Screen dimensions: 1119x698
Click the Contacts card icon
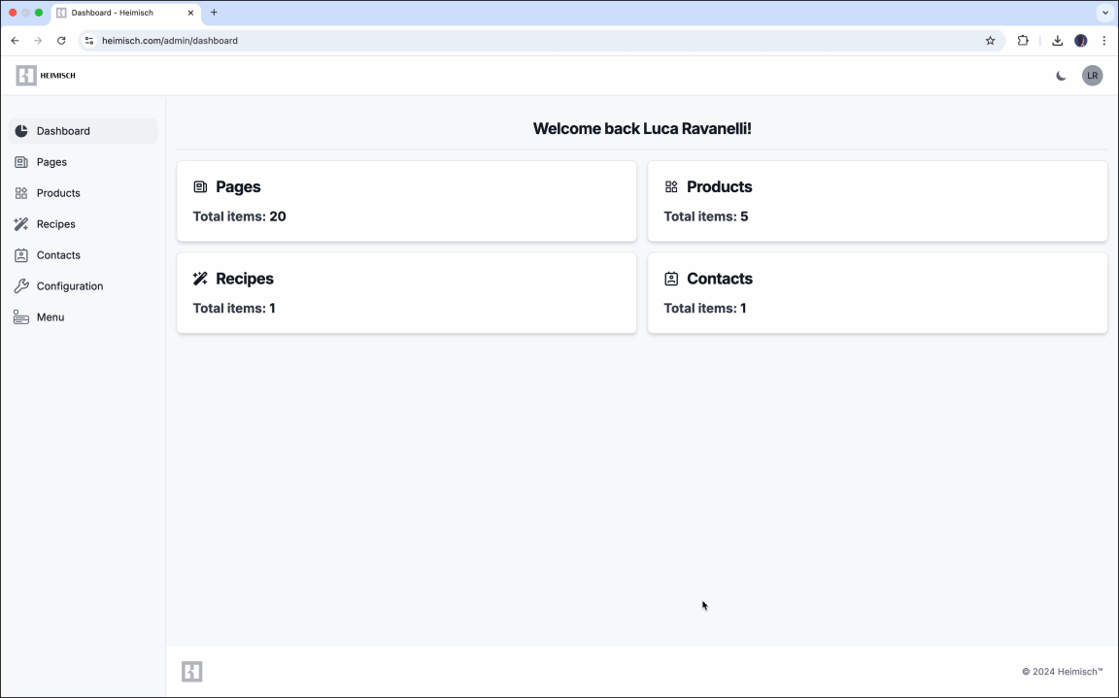pos(671,279)
